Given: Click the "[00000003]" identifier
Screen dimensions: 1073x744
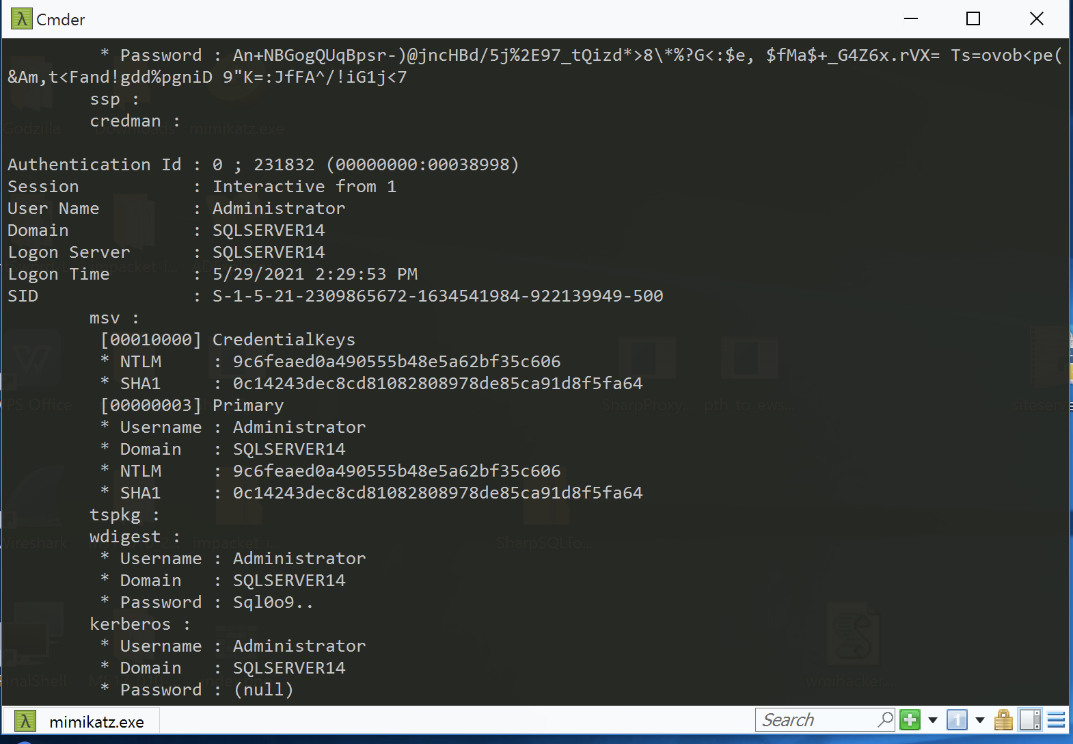Looking at the screenshot, I should tap(151, 406).
